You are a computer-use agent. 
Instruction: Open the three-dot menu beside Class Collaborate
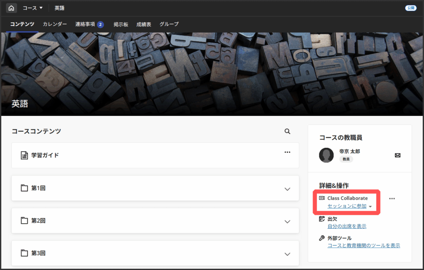point(392,199)
